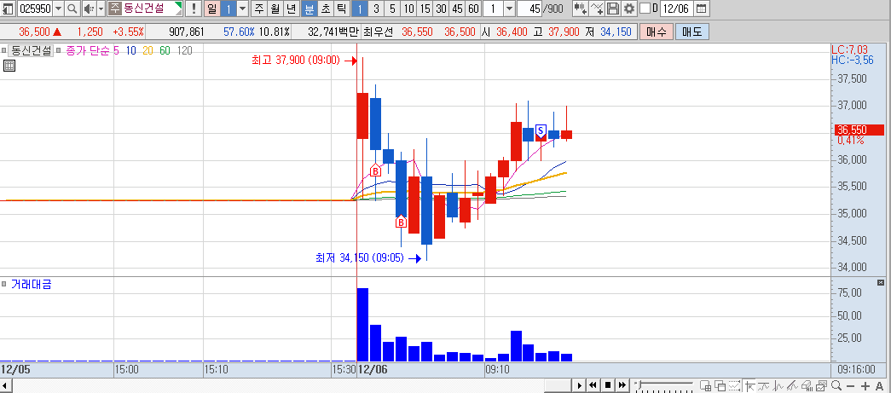
Task: Click the 최우선 best quote label
Action: point(378,32)
